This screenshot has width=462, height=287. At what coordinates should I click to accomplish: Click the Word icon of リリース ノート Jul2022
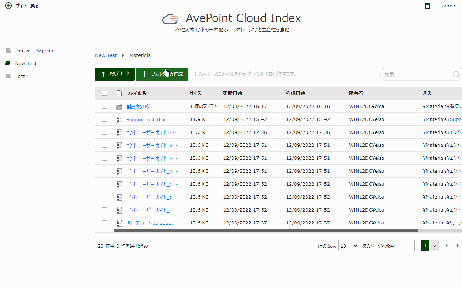pyautogui.click(x=119, y=223)
